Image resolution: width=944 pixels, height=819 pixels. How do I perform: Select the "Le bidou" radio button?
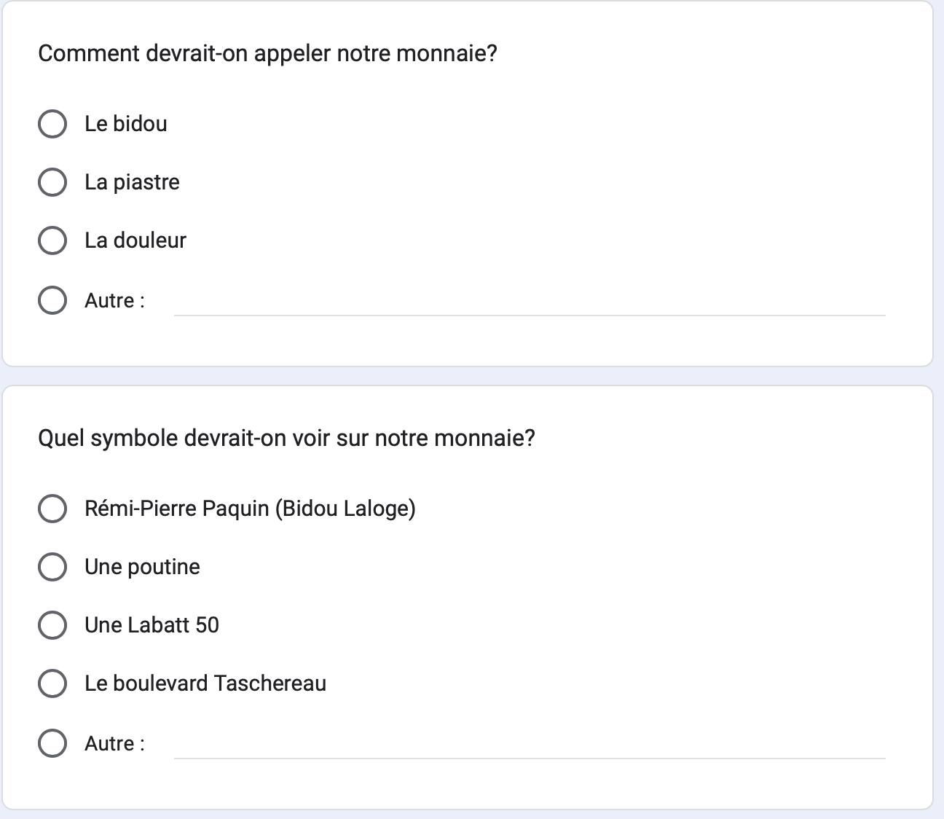(52, 124)
